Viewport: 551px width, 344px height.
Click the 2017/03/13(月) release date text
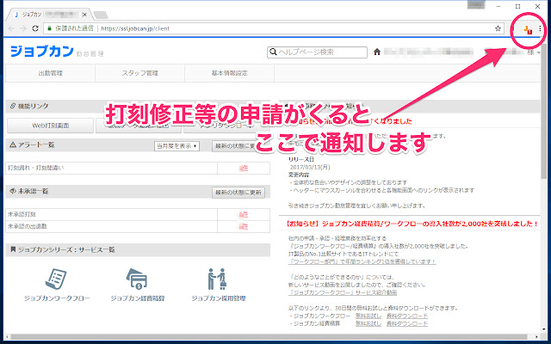coord(310,167)
